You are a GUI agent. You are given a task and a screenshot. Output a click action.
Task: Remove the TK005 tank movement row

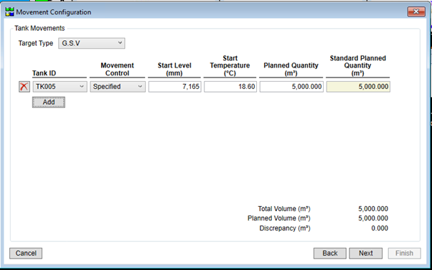(24, 87)
